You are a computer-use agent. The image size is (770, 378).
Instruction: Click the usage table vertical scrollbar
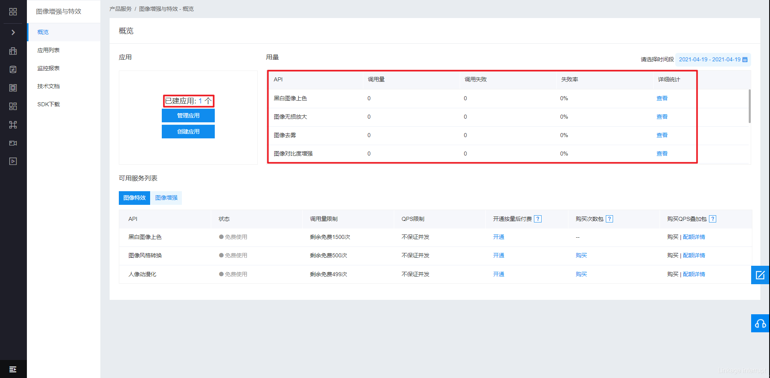coord(749,106)
